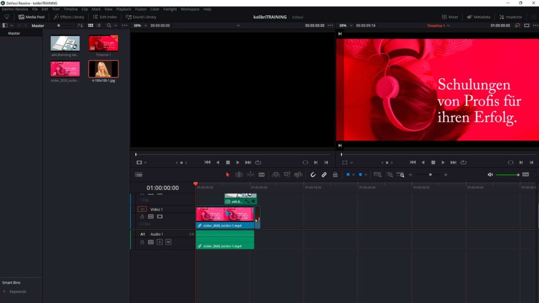Toggle Auto Track Selector on Video 1

coord(151,216)
